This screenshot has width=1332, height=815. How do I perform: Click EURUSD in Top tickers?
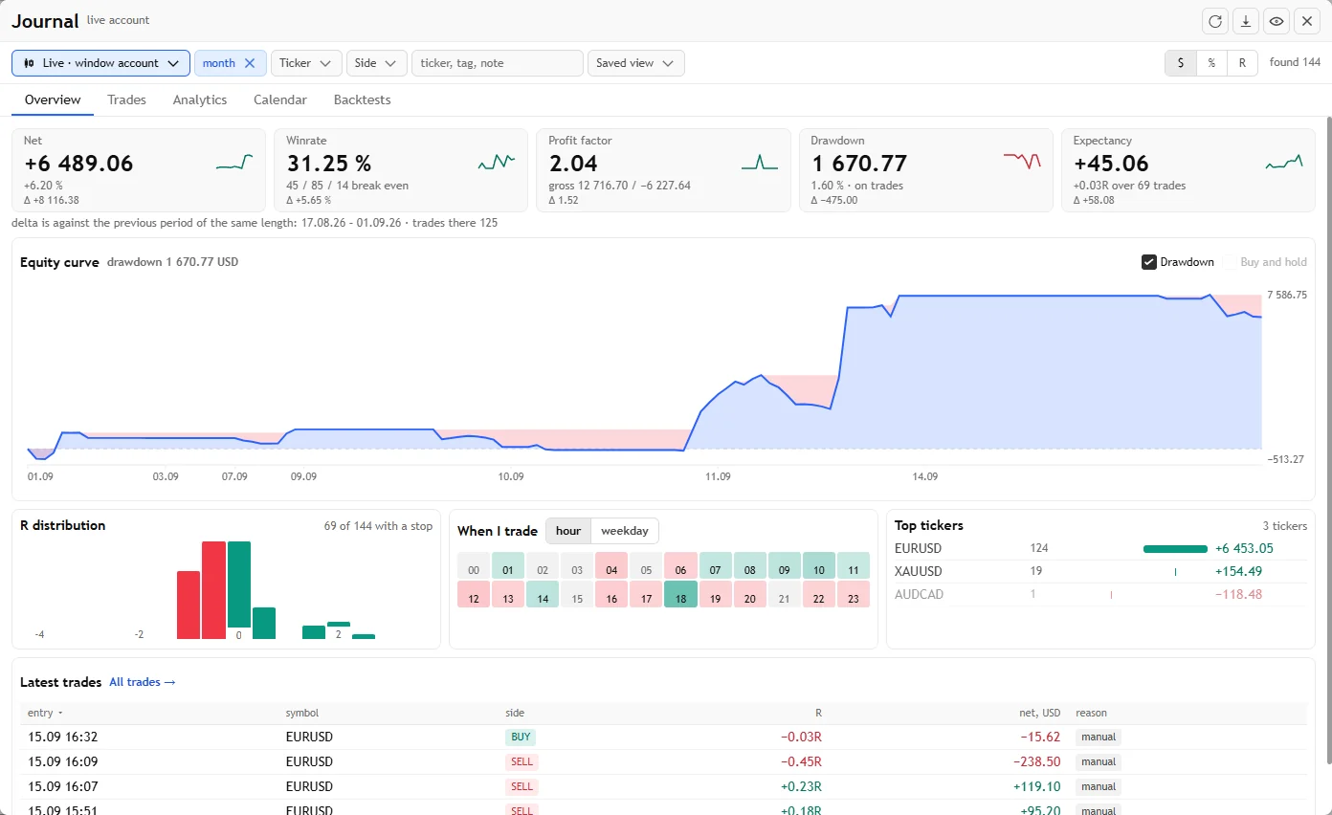point(918,548)
